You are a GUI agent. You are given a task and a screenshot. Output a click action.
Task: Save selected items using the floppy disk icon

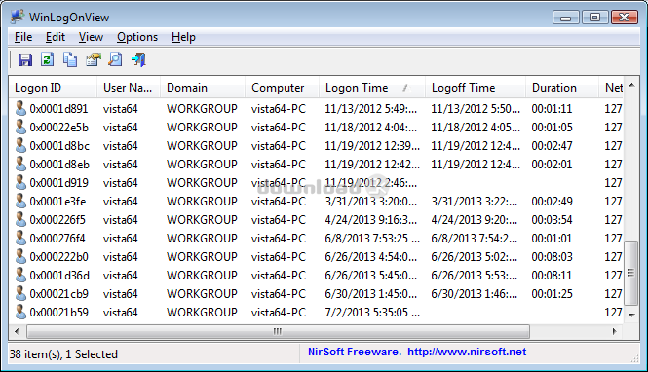pyautogui.click(x=25, y=59)
